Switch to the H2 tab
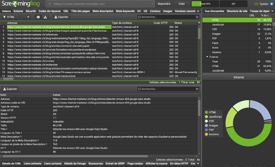 146,11
